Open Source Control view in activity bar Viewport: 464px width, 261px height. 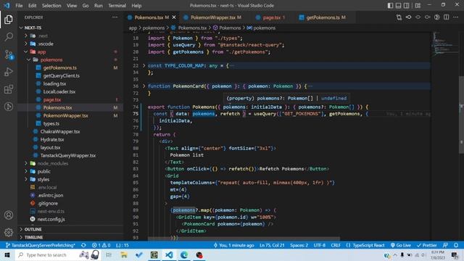(9, 54)
